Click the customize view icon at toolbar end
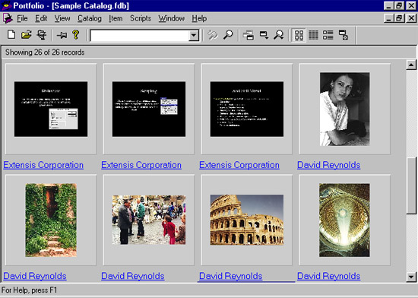Image resolution: width=418 pixels, height=298 pixels. pyautogui.click(x=344, y=35)
